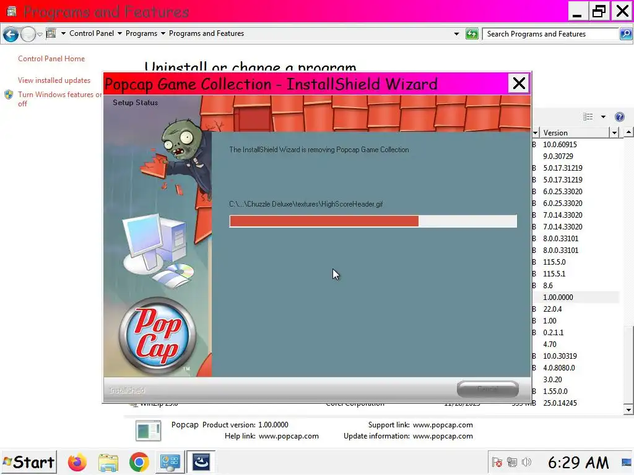
Task: Expand the arrow after Programs breadcrumb
Action: (x=163, y=33)
